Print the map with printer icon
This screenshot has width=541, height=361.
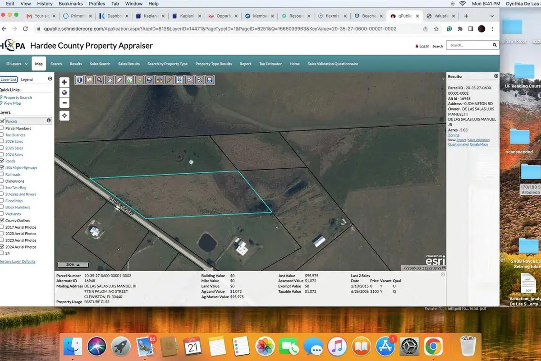(199, 80)
